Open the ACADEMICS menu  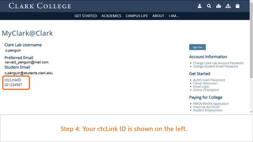coord(111,16)
